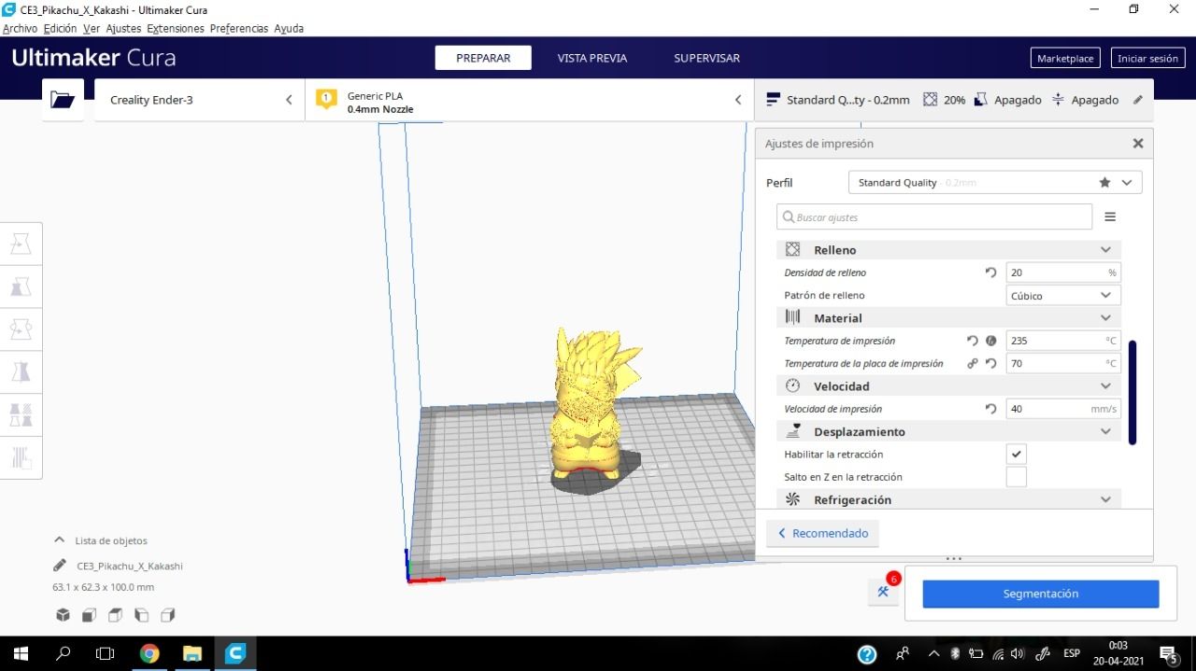Viewport: 1196px width, 671px height.
Task: Close the Ajustes de impresión panel
Action: click(x=1138, y=144)
